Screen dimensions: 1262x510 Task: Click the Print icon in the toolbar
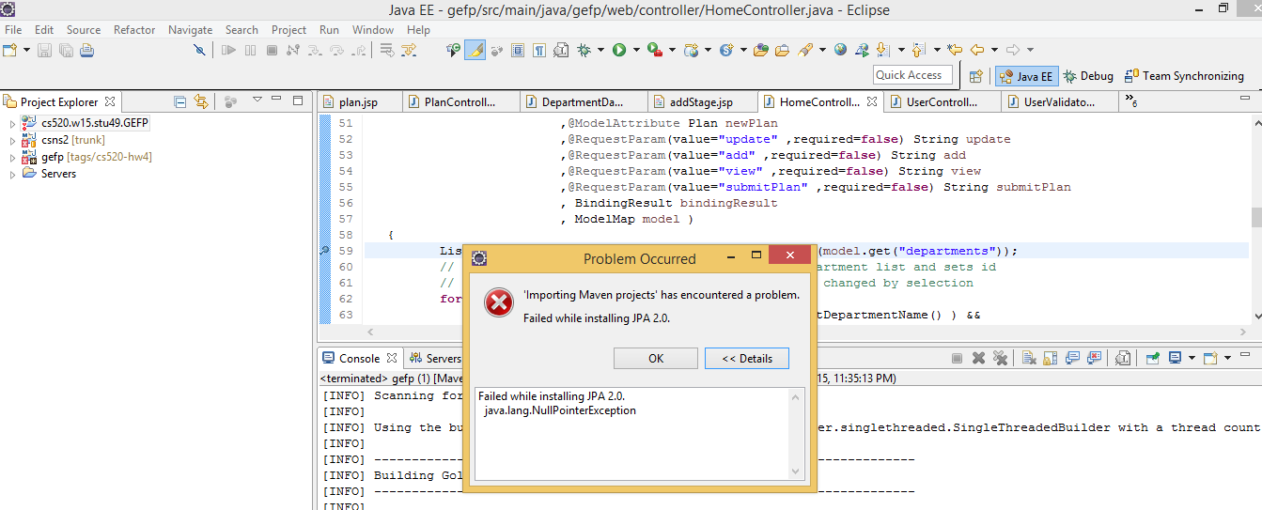tap(87, 50)
